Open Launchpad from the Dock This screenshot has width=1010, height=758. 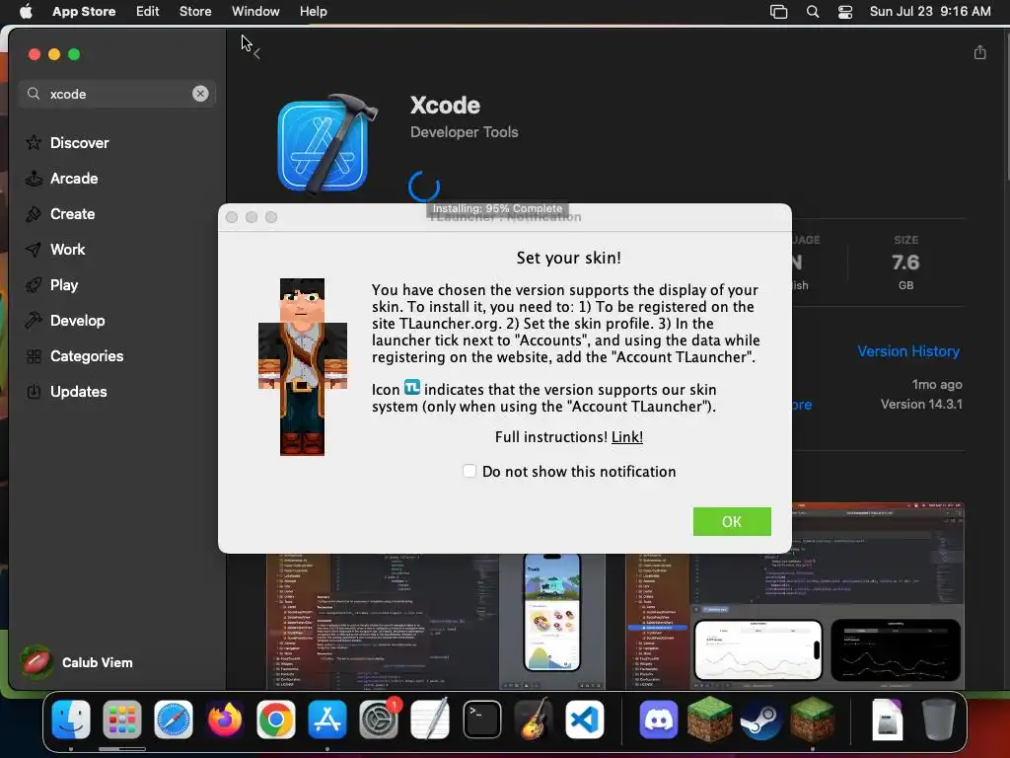(121, 720)
